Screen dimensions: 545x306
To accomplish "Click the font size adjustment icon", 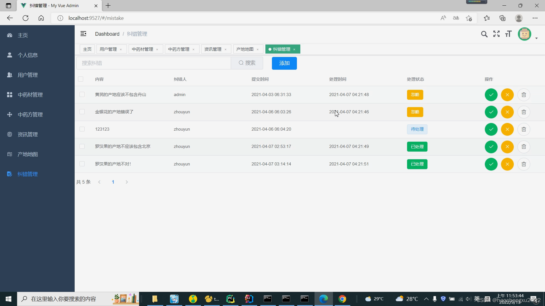I will [508, 34].
